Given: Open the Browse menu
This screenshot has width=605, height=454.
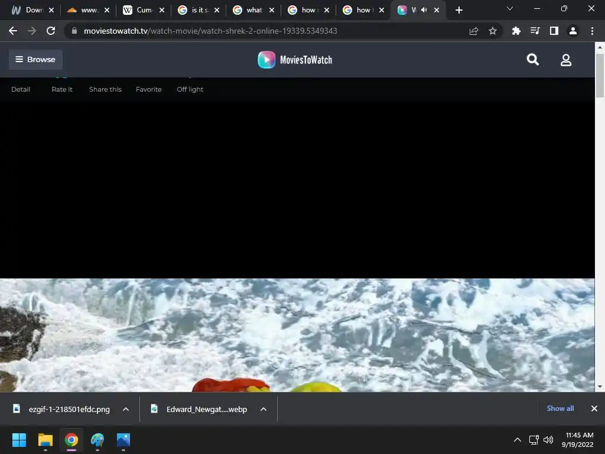Looking at the screenshot, I should pos(35,60).
